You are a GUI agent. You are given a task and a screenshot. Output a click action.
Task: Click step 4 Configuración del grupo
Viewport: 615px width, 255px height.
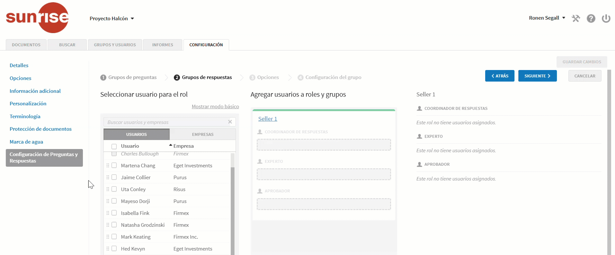pos(329,77)
